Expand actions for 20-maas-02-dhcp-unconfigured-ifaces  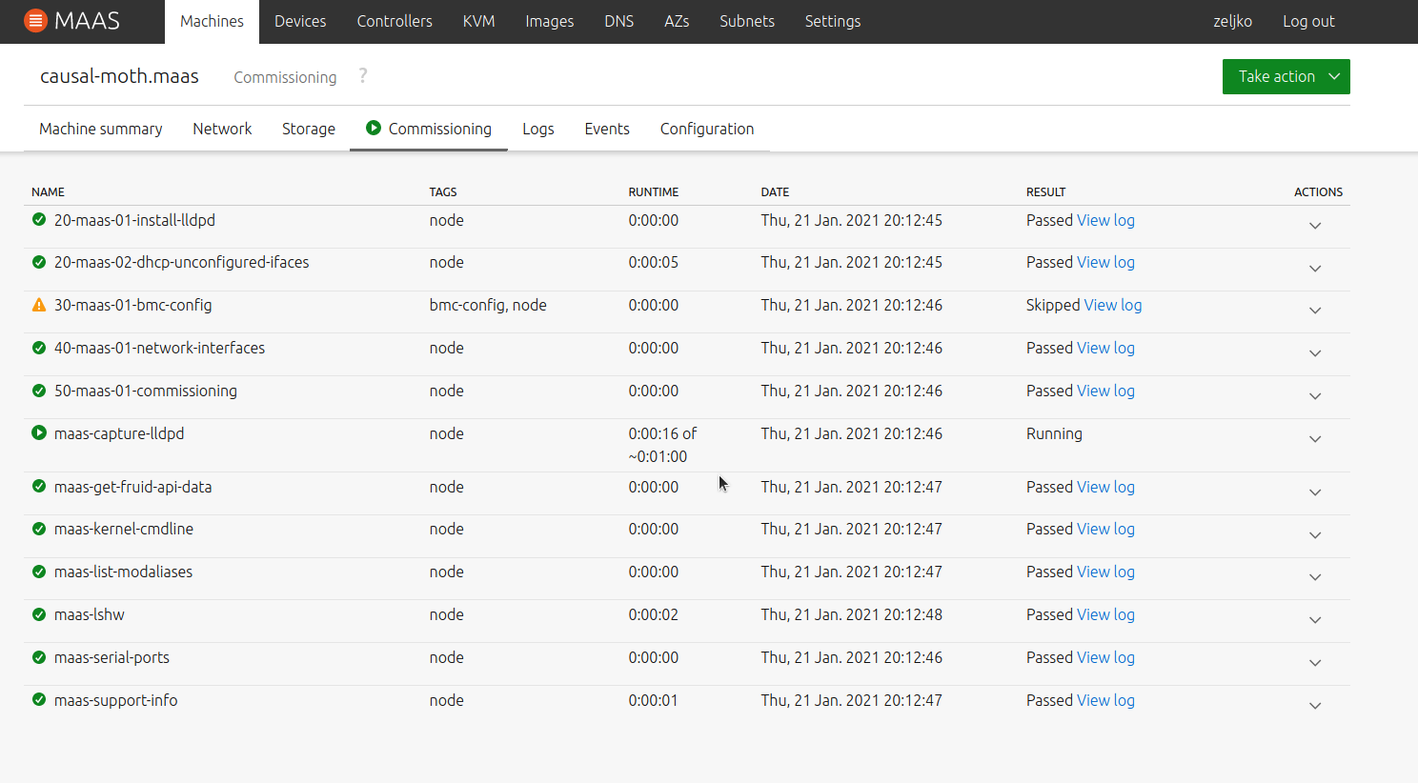coord(1315,269)
